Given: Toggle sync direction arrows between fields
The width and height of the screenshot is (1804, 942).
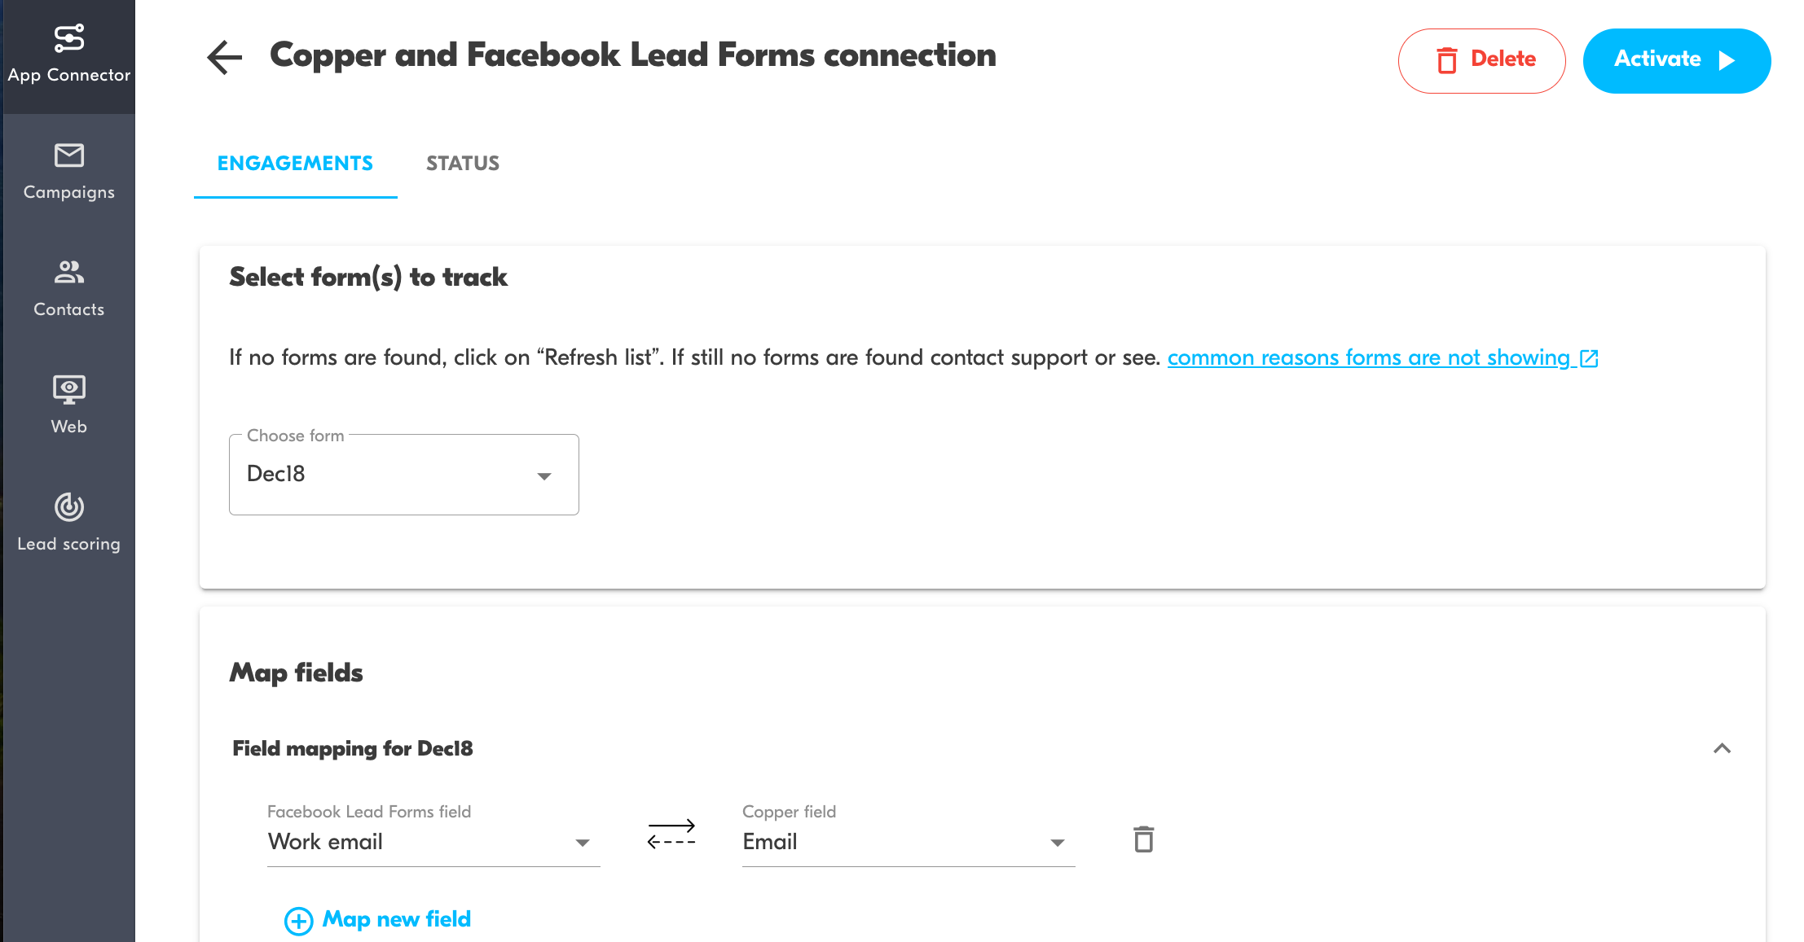Looking at the screenshot, I should coord(671,835).
